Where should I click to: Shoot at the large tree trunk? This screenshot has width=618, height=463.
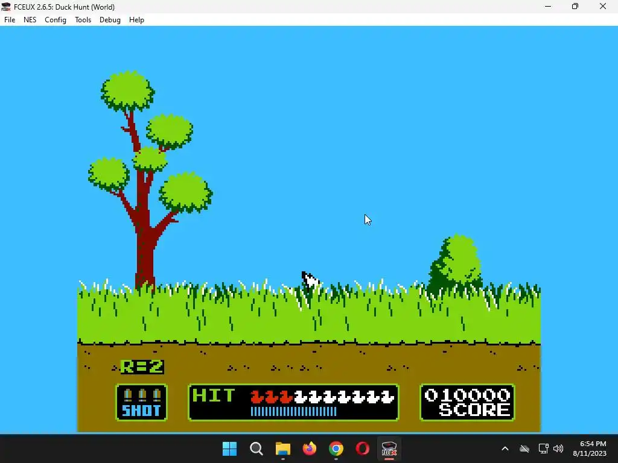click(145, 244)
